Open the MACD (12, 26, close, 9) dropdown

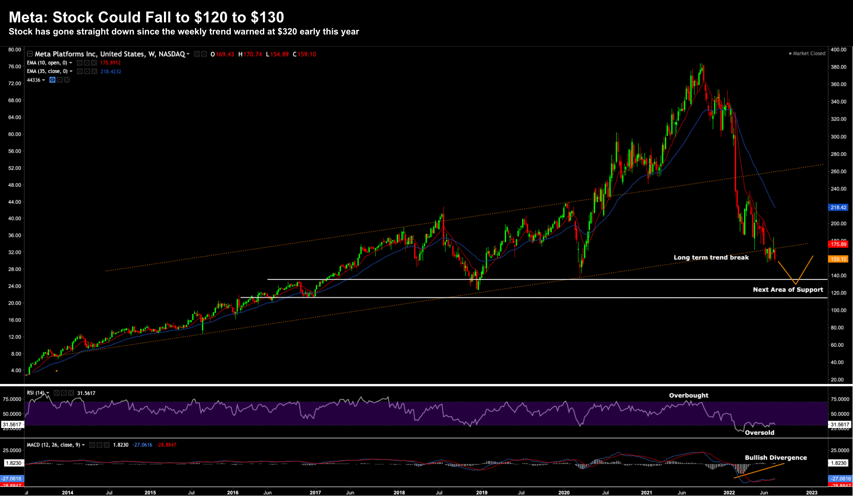83,445
